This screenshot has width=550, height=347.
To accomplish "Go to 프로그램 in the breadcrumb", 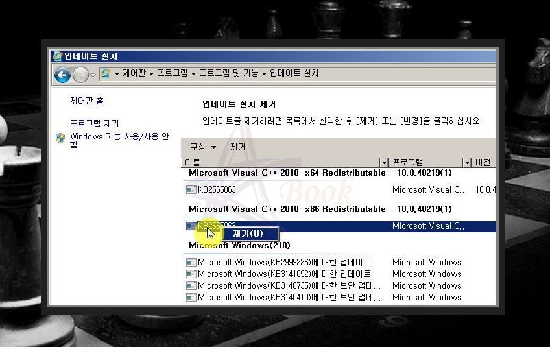I will tap(173, 73).
